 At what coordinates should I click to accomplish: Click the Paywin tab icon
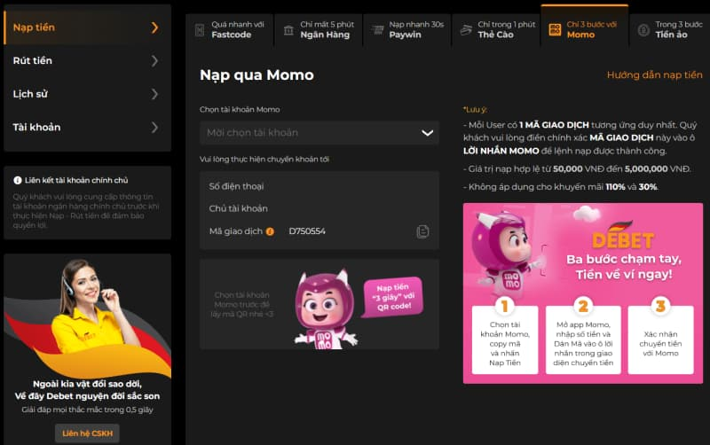point(377,30)
